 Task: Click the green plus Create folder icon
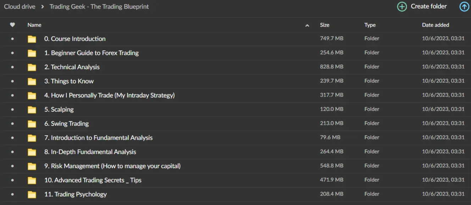click(402, 7)
